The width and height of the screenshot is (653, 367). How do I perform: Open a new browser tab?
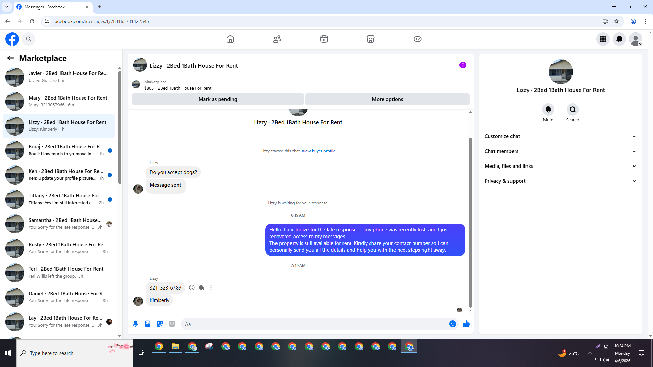pyautogui.click(x=99, y=7)
